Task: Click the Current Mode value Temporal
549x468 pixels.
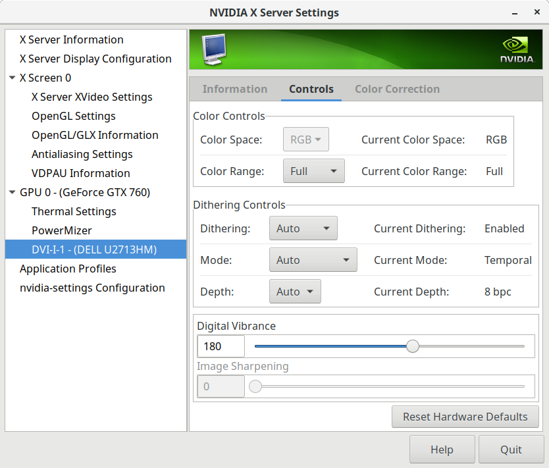Action: click(508, 260)
